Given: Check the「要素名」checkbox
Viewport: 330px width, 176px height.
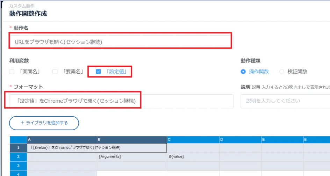Looking at the screenshot, I should 55,72.
